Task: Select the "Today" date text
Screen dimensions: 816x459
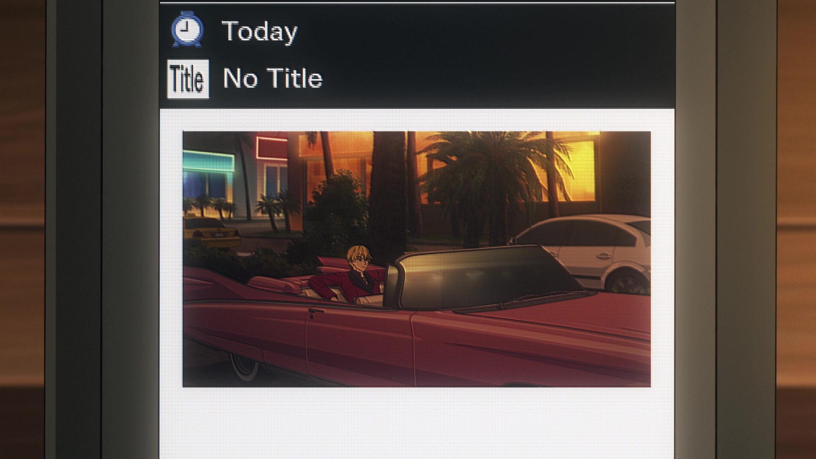Action: (x=259, y=31)
